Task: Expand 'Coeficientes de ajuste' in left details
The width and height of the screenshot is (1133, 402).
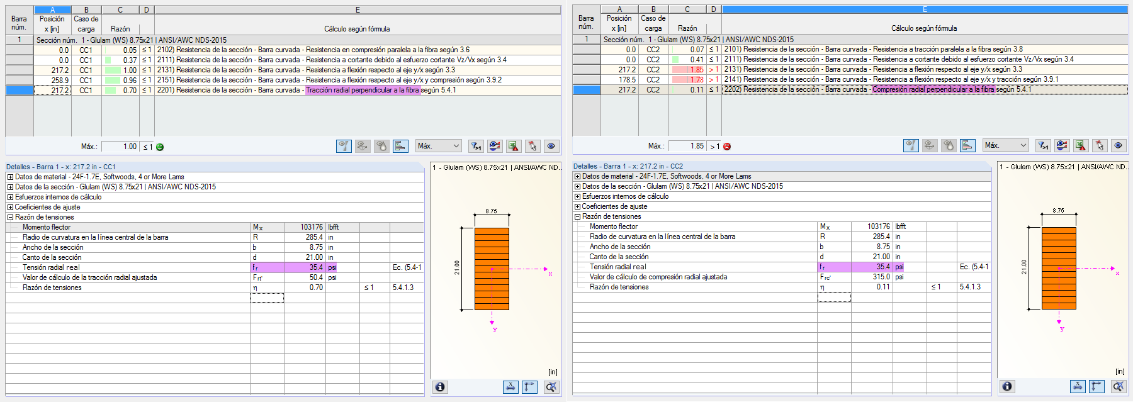Action: tap(10, 207)
